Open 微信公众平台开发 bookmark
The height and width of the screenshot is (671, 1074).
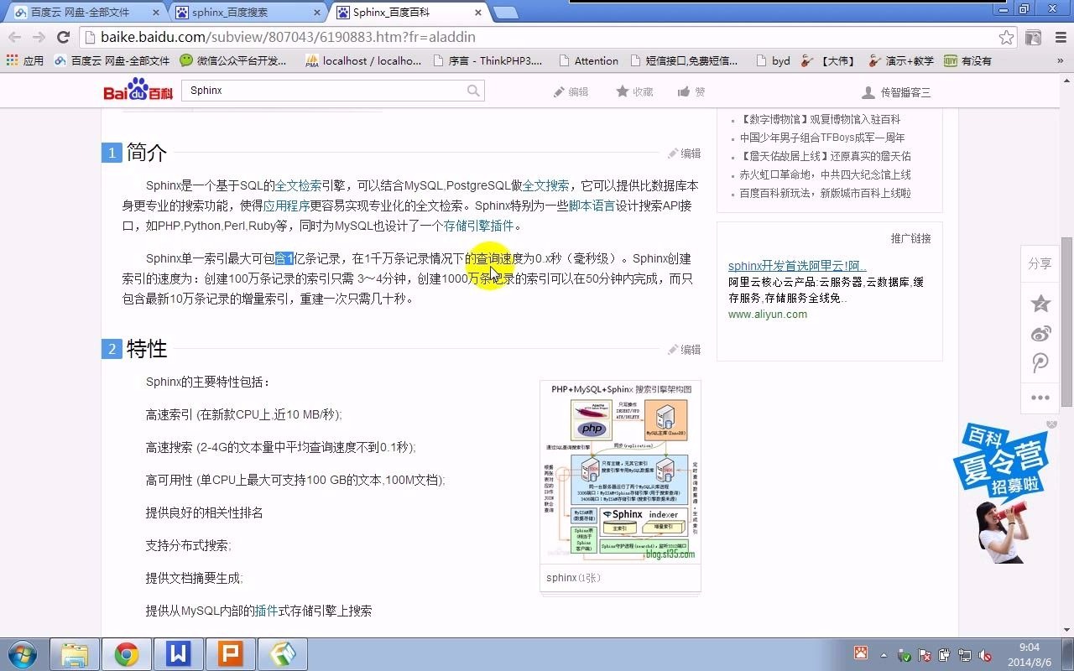(232, 60)
